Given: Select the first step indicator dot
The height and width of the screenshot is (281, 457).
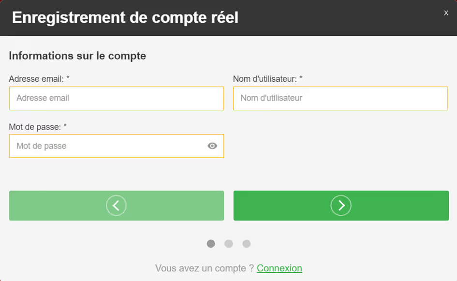Looking at the screenshot, I should (211, 244).
